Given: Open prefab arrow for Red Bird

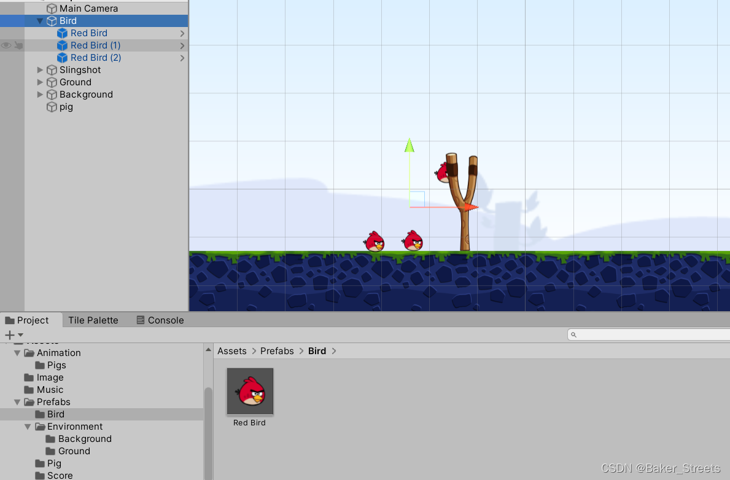Looking at the screenshot, I should tap(182, 34).
